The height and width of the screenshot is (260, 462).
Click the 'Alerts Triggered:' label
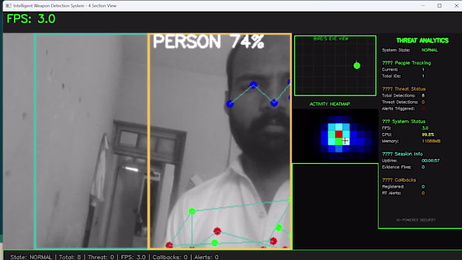coord(398,109)
